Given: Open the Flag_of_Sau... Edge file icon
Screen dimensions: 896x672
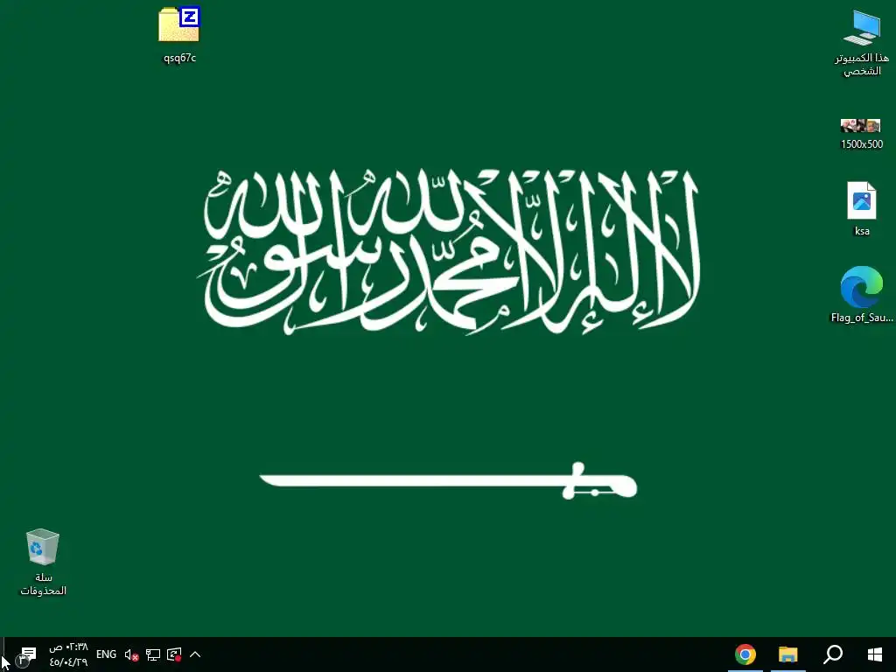Looking at the screenshot, I should 862,287.
